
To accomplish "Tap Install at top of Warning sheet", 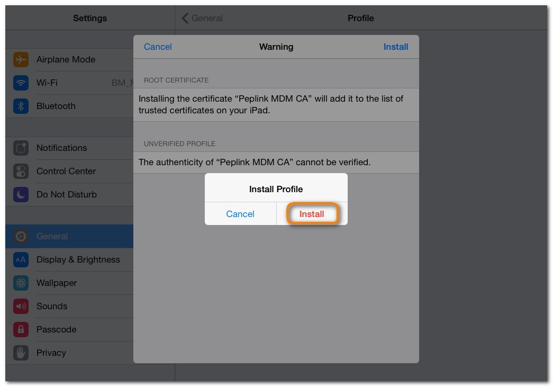I will pyautogui.click(x=395, y=47).
